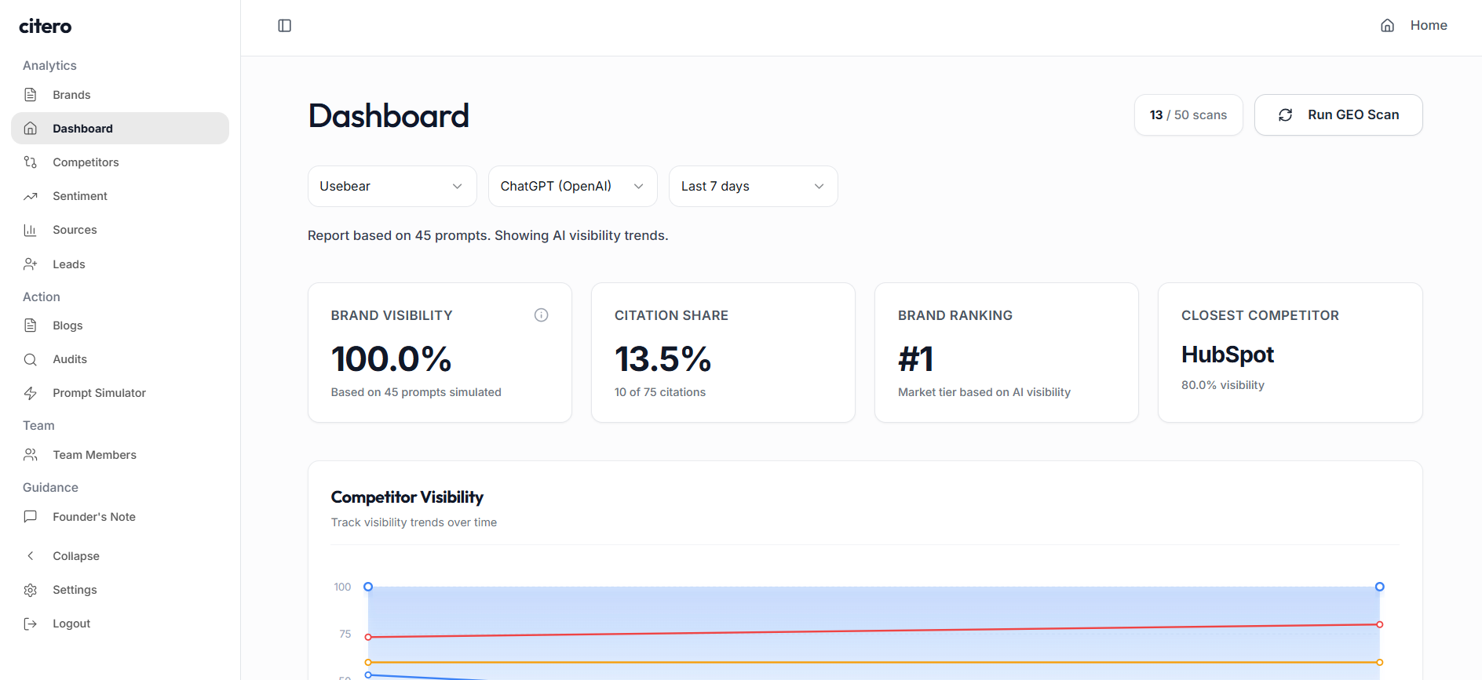Click the Brands document icon
Viewport: 1482px width, 680px height.
[31, 95]
